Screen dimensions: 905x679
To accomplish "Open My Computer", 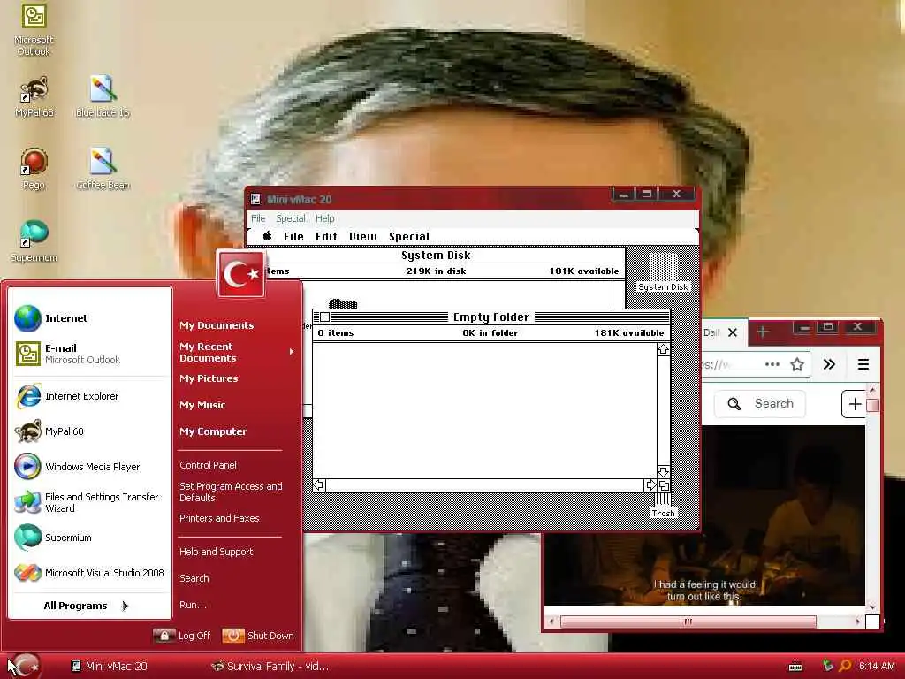I will 213,431.
